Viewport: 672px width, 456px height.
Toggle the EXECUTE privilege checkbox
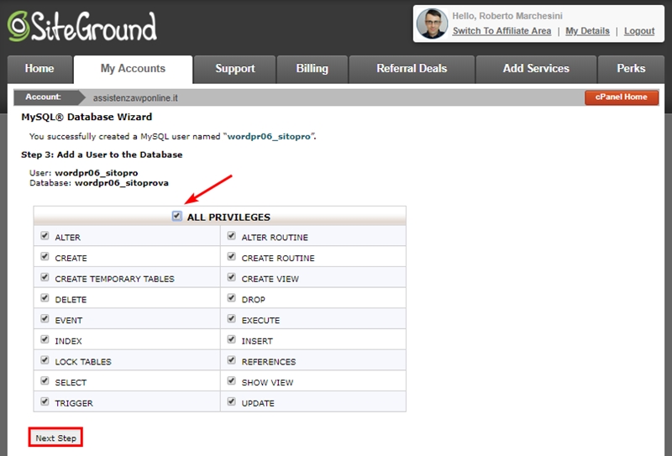coord(232,318)
